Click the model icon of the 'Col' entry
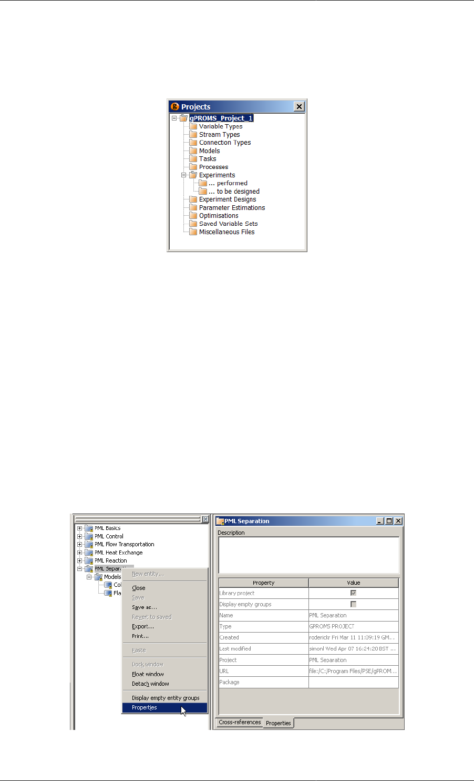This screenshot has height=781, width=474. 108,585
